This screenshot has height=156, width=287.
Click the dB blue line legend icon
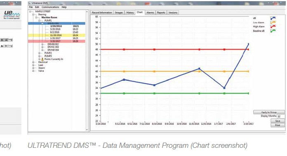pyautogui.click(x=273, y=18)
